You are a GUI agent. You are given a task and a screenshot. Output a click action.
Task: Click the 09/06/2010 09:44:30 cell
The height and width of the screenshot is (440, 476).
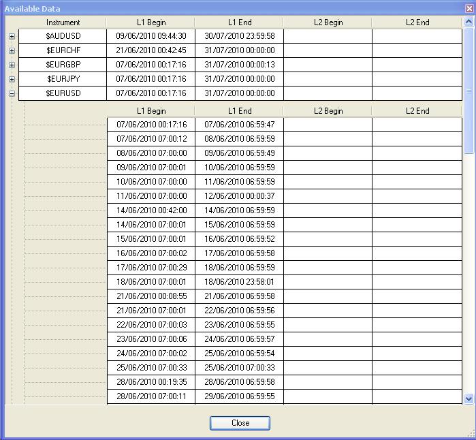tap(151, 36)
